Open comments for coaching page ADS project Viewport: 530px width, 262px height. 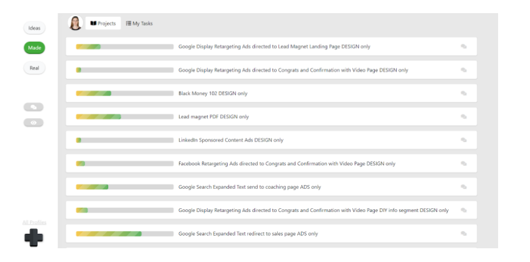coord(464,187)
